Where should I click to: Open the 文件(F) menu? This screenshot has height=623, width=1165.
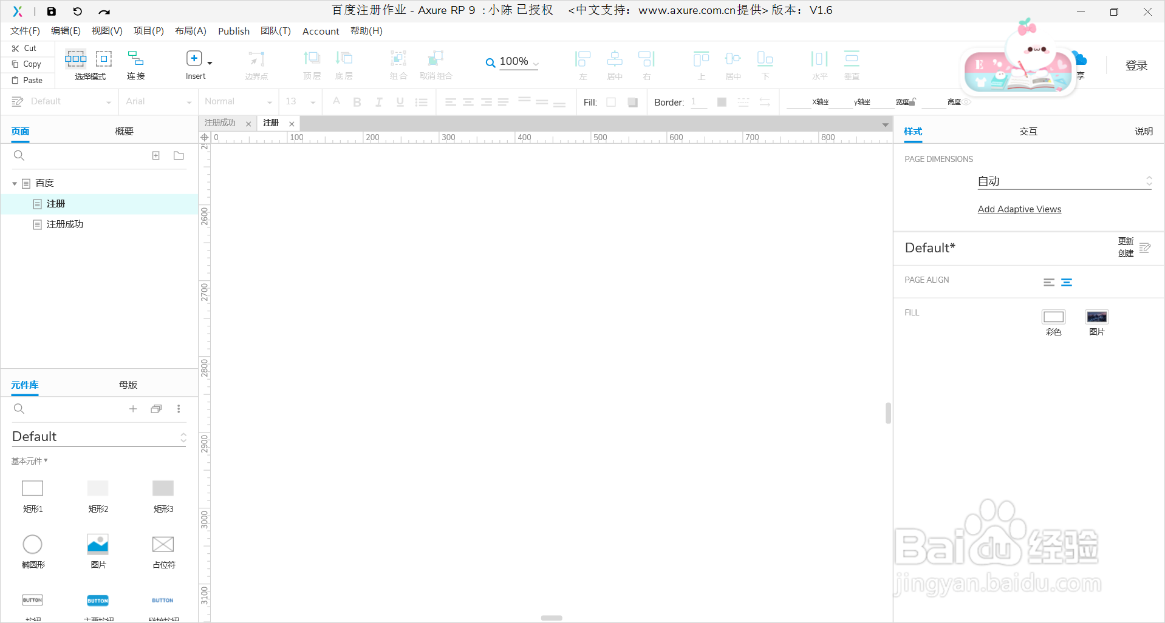[25, 31]
